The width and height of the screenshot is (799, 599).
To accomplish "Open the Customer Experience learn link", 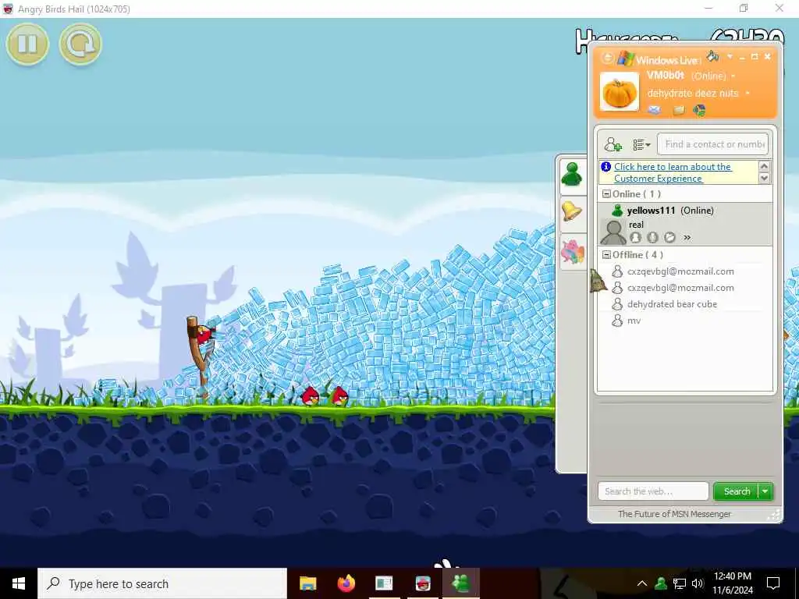I will point(673,172).
